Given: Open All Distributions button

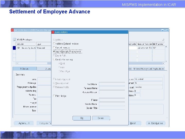Looking at the screenshot, I should tap(156, 123).
